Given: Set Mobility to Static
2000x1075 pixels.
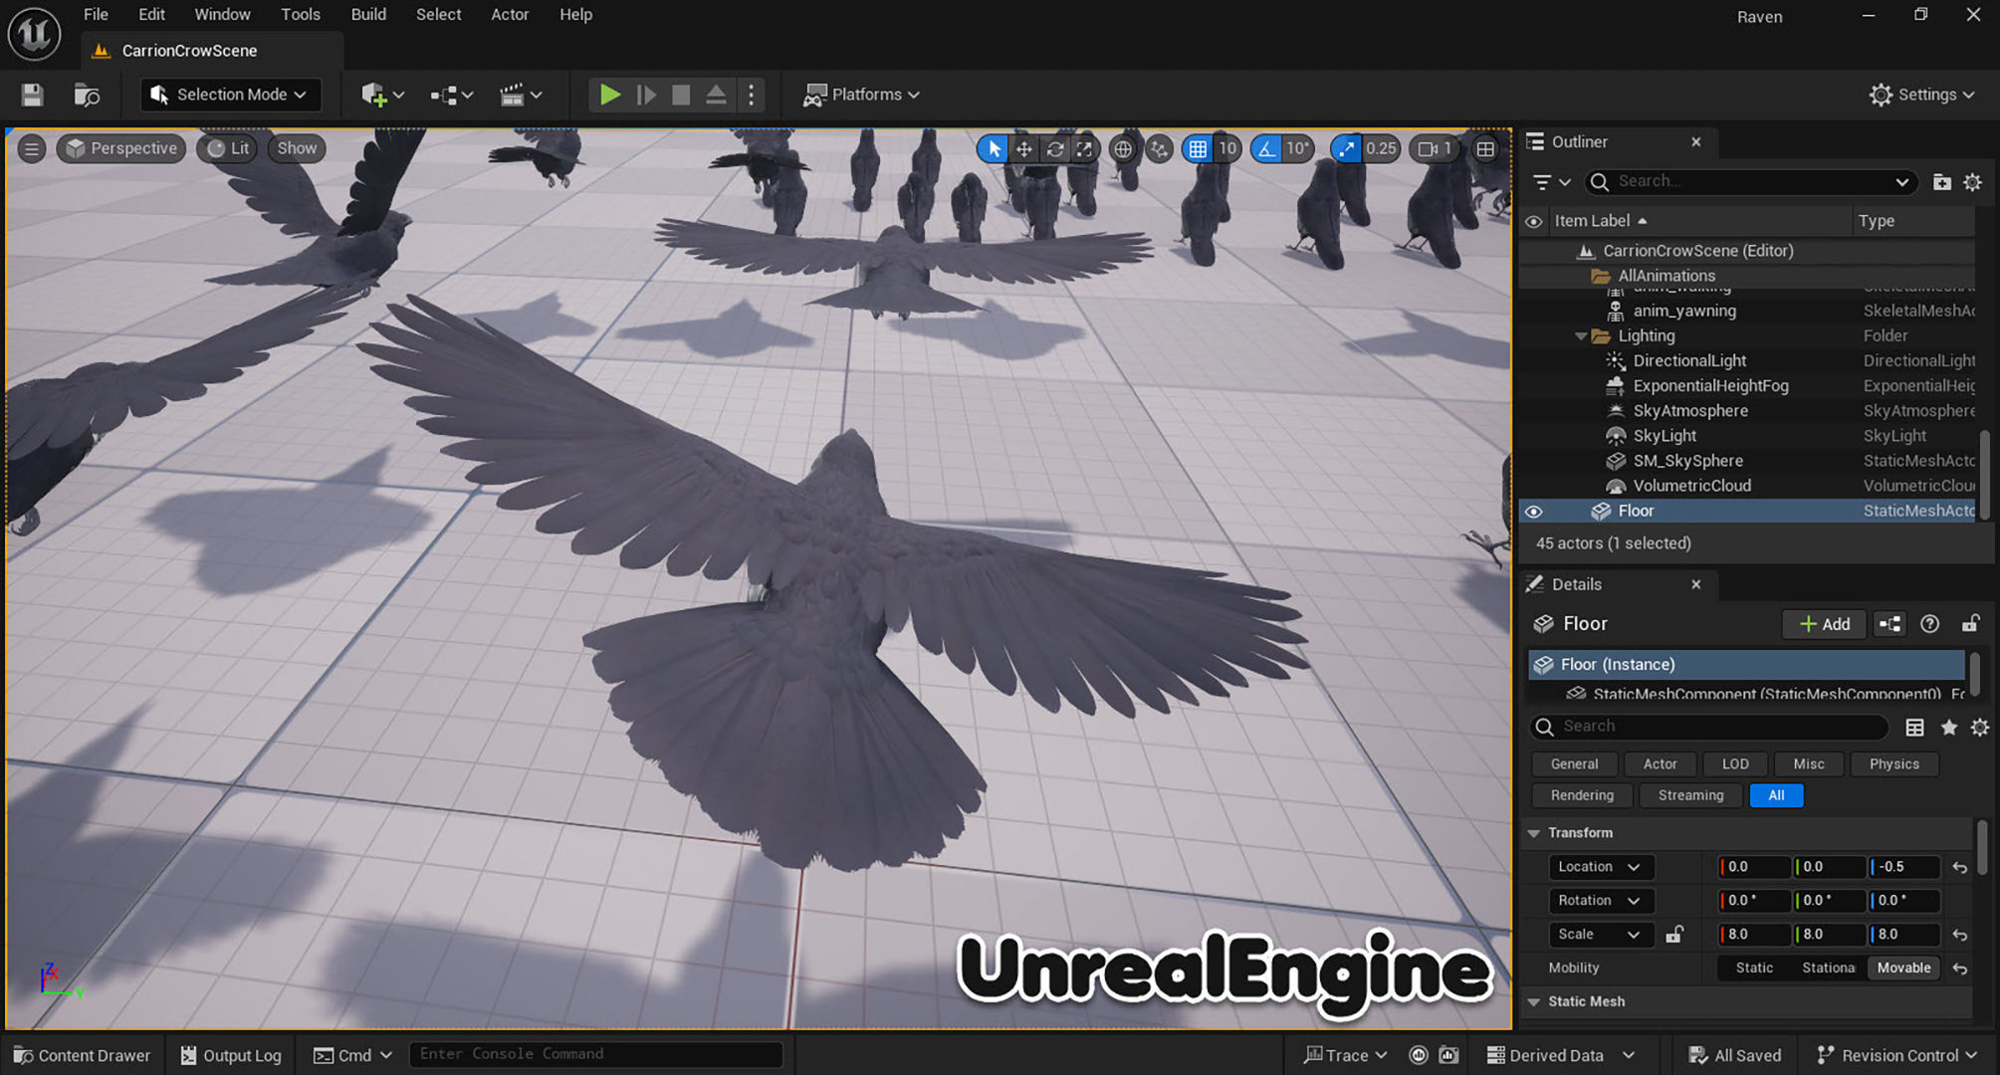Looking at the screenshot, I should [x=1754, y=967].
